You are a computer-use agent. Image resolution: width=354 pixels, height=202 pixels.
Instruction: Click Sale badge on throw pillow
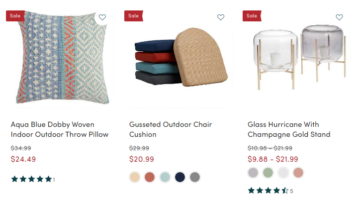pyautogui.click(x=15, y=16)
